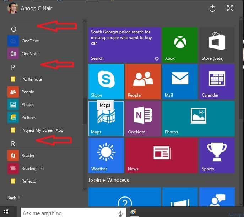Click the Anoop C Nair user name
Image resolution: width=244 pixels, height=217 pixels.
coord(37,8)
